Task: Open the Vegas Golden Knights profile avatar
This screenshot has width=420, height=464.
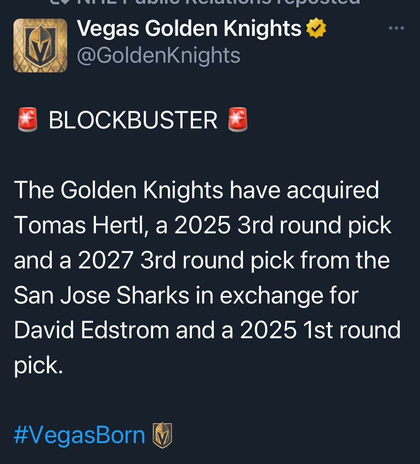Action: (40, 46)
